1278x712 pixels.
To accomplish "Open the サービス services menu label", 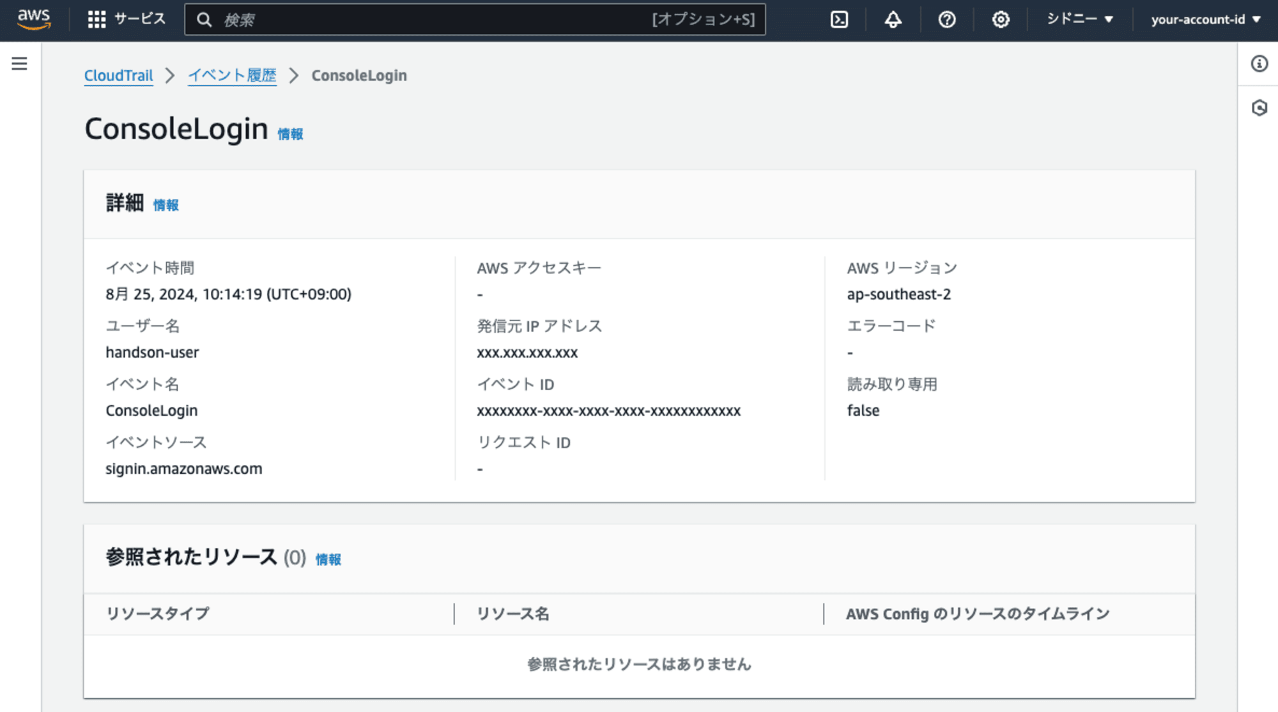I will pyautogui.click(x=140, y=19).
